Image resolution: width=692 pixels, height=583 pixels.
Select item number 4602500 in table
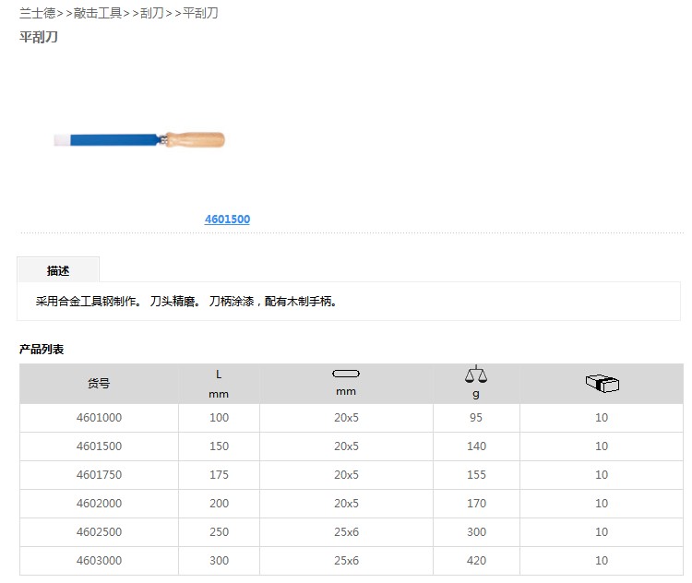[x=99, y=532]
